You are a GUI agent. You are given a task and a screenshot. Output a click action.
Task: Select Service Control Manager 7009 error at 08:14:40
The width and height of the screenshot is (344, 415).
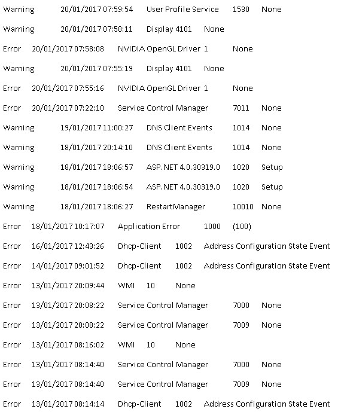point(142,385)
